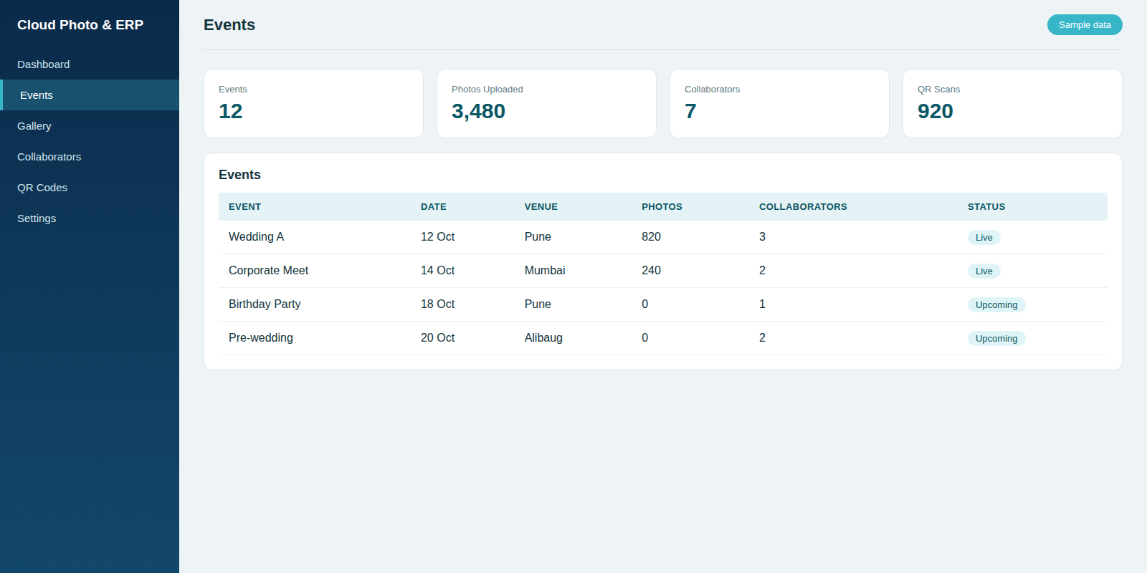Click the Cloud Photo & ERP title
The image size is (1147, 573).
pyautogui.click(x=80, y=25)
